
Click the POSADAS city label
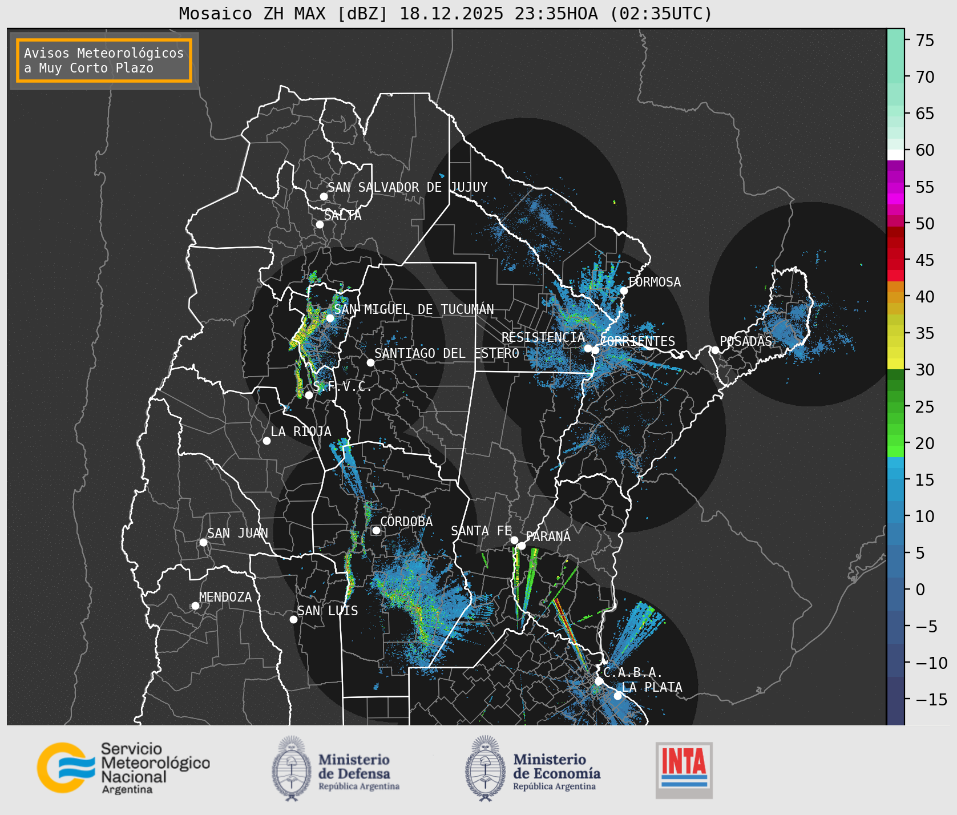(746, 341)
